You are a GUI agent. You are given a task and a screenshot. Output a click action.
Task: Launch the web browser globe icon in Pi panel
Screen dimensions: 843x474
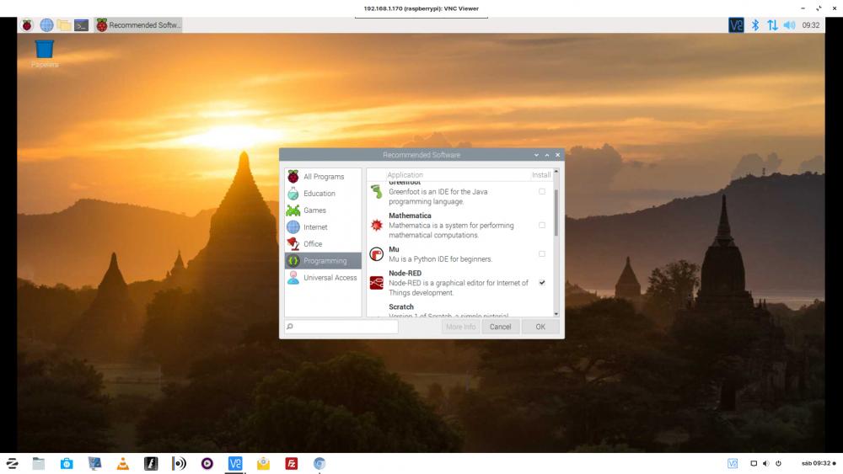(46, 24)
